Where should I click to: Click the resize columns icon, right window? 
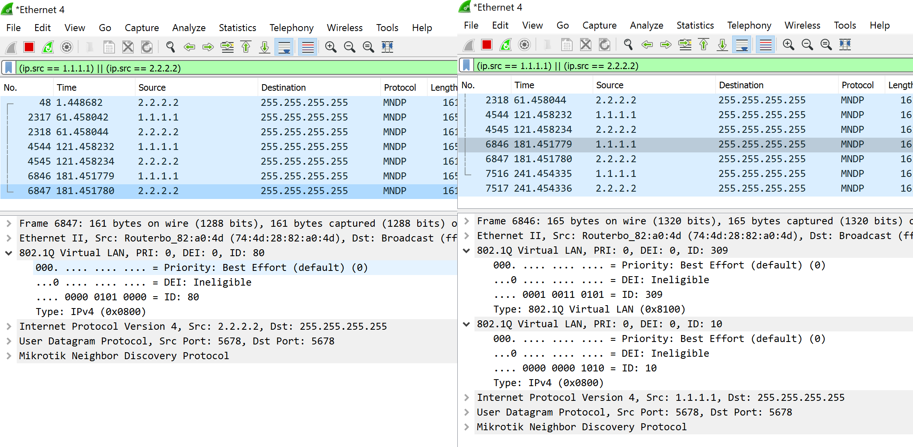point(845,45)
